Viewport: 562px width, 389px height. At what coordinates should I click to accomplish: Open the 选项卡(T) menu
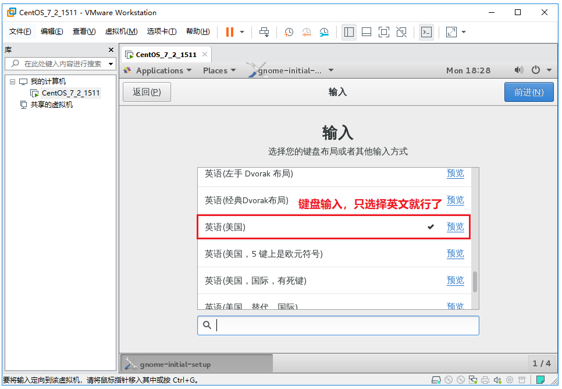tap(162, 31)
